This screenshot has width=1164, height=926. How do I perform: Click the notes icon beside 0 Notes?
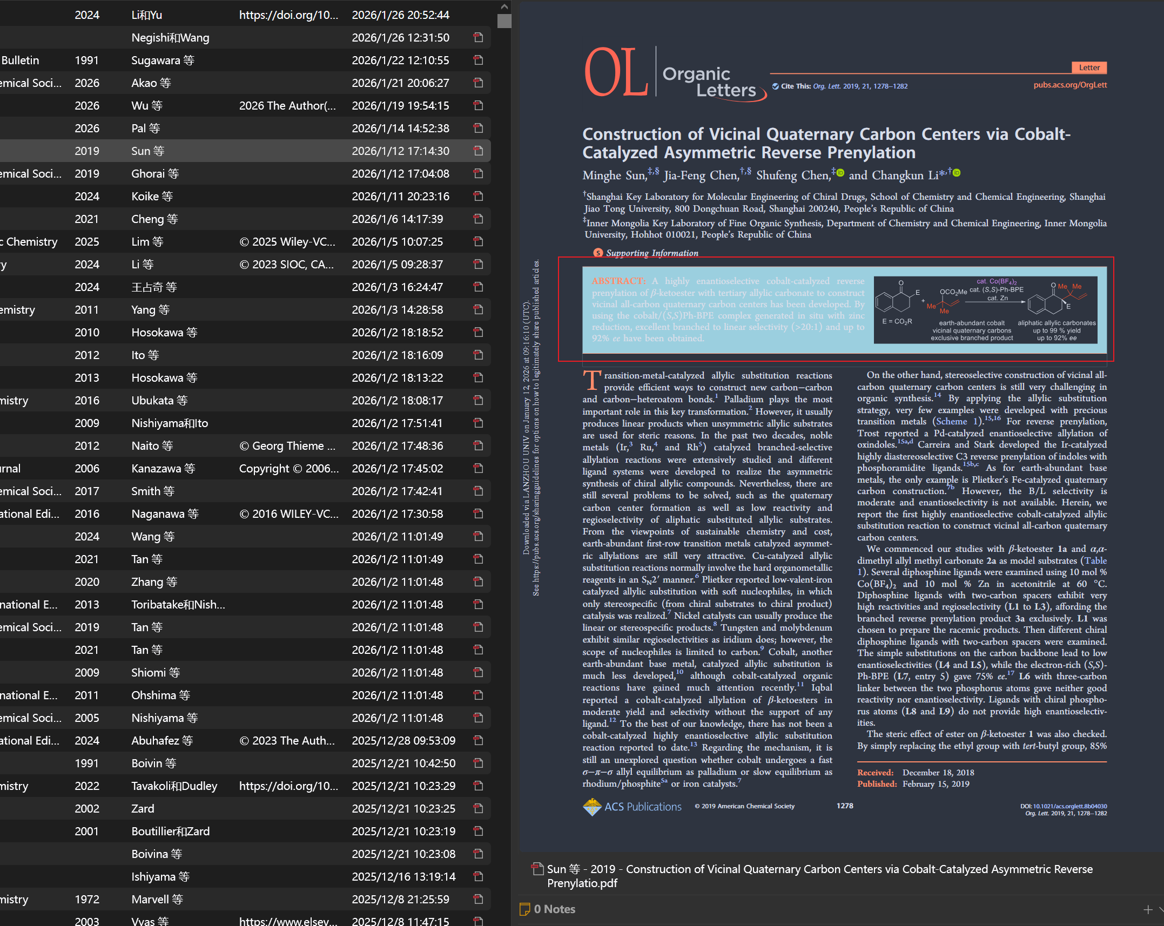click(524, 909)
